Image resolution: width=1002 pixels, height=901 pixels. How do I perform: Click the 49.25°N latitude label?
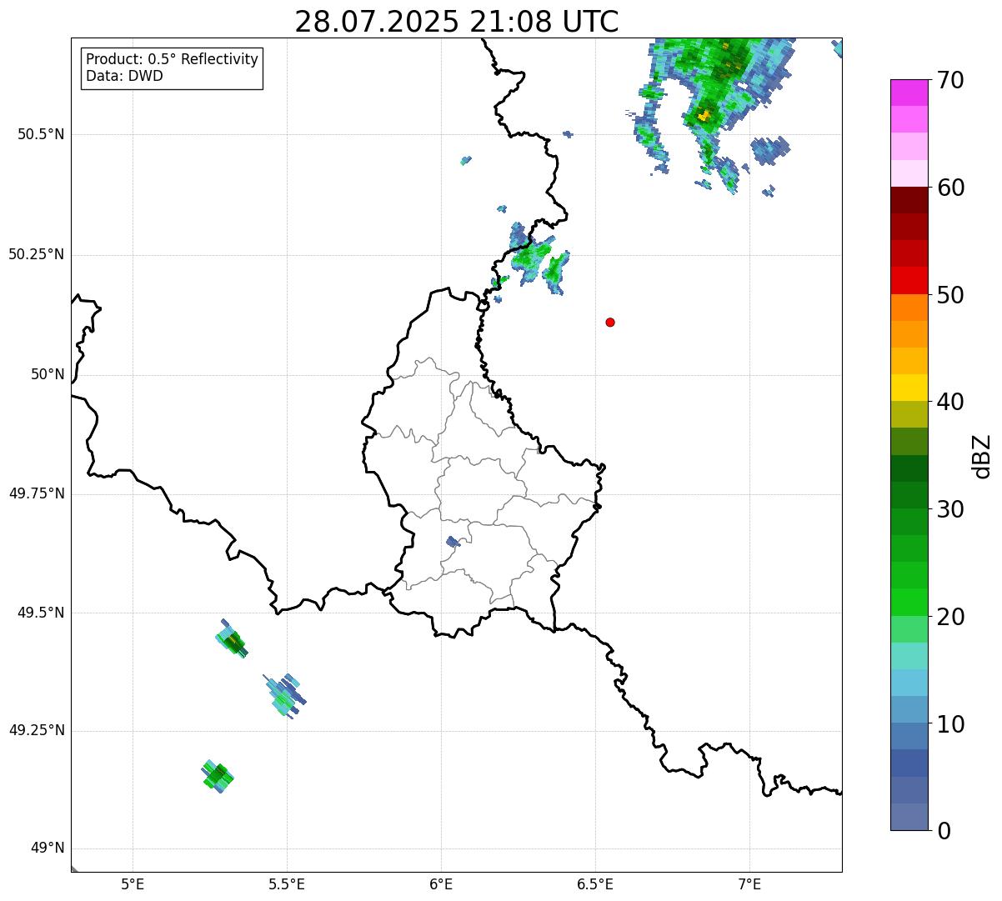[x=36, y=731]
